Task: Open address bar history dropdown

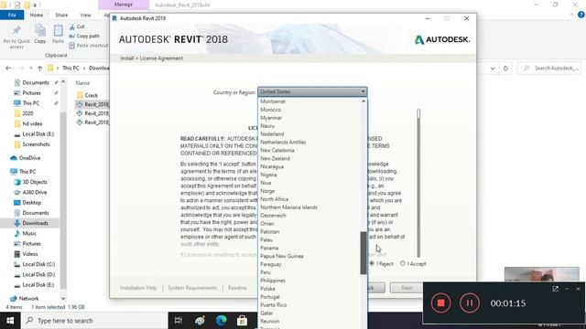Action: (x=493, y=69)
